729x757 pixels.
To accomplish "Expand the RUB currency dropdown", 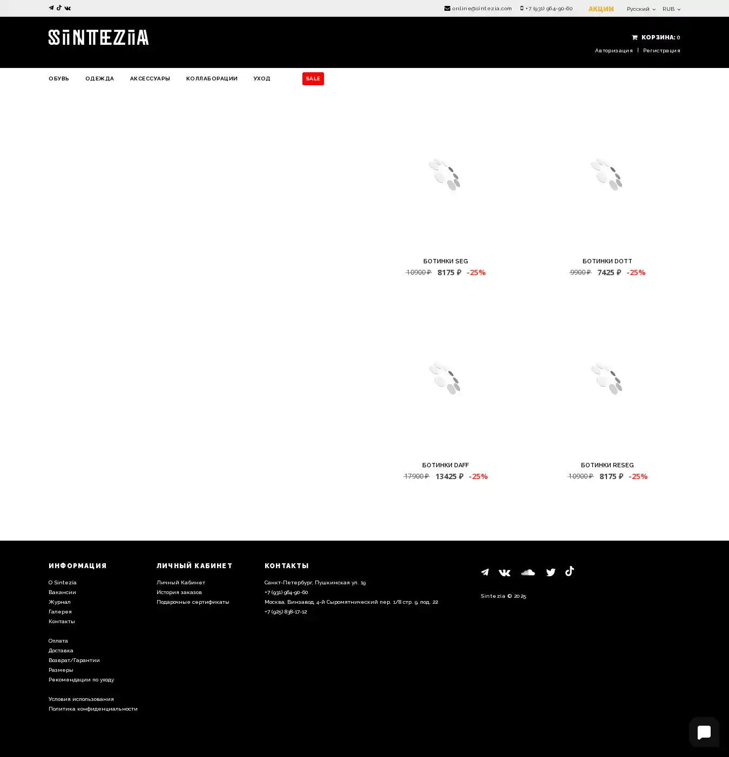I will [671, 9].
